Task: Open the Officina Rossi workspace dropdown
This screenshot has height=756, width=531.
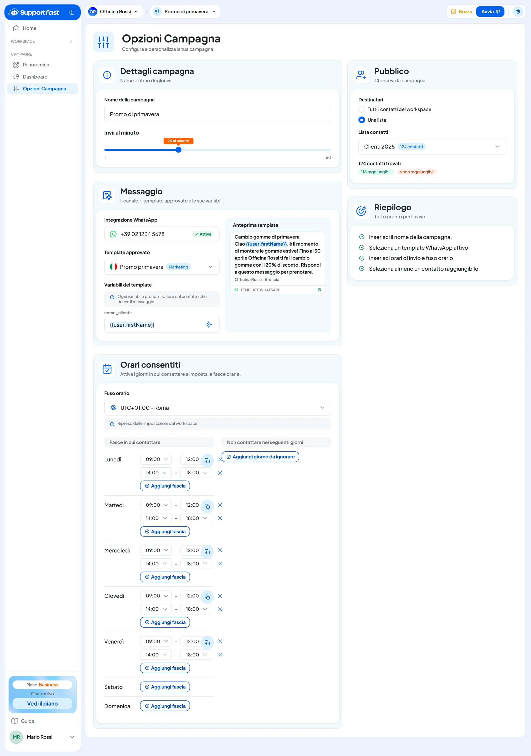Action: point(114,11)
